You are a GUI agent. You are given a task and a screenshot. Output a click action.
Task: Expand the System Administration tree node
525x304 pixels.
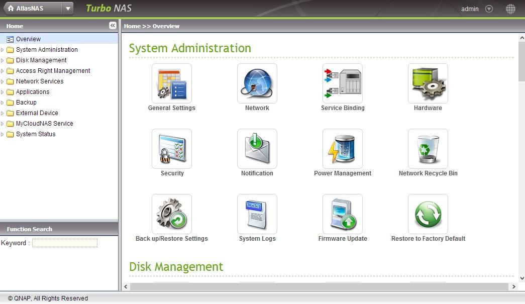pos(3,50)
